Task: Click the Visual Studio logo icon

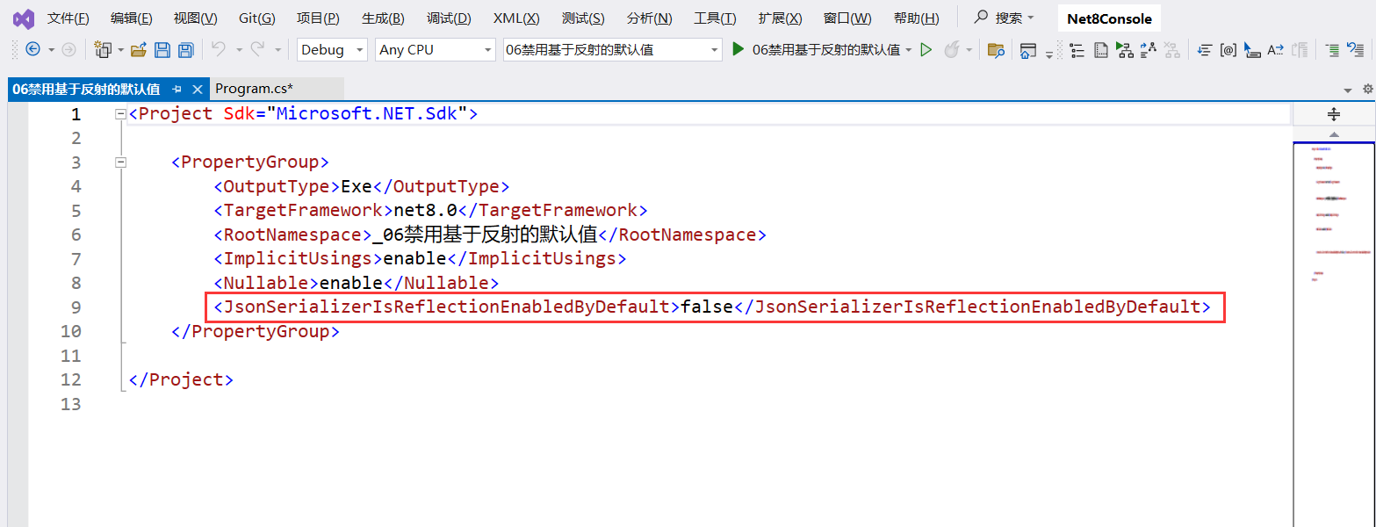Action: pyautogui.click(x=23, y=18)
